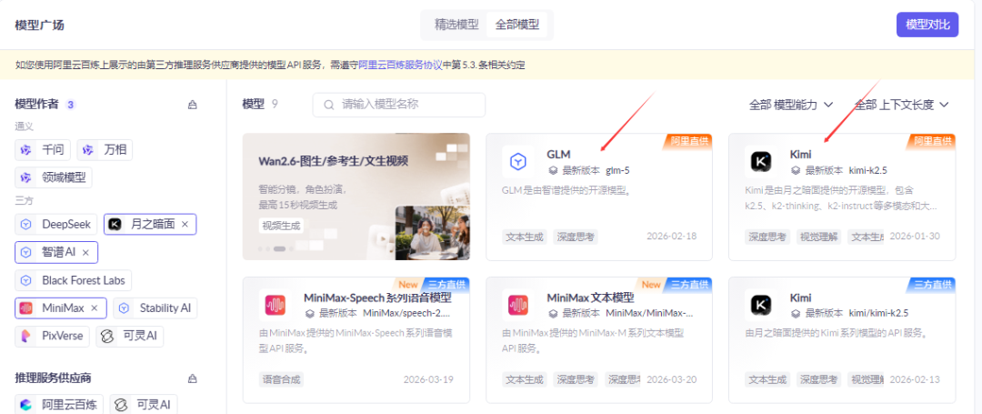Viewport: 982px width, 414px height.
Task: Open the 阿里云百炼服务协议 link
Action: tap(400, 66)
